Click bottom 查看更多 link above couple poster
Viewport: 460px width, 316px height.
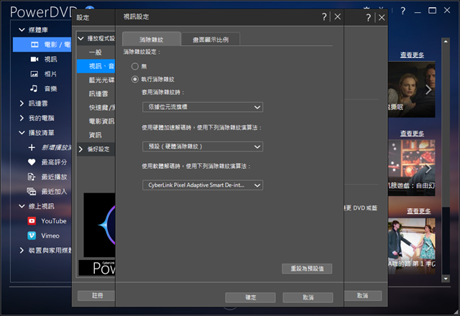[418, 211]
